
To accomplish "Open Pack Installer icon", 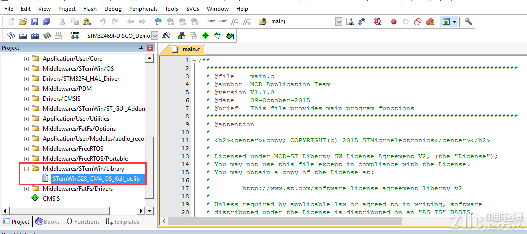I will point(230,35).
